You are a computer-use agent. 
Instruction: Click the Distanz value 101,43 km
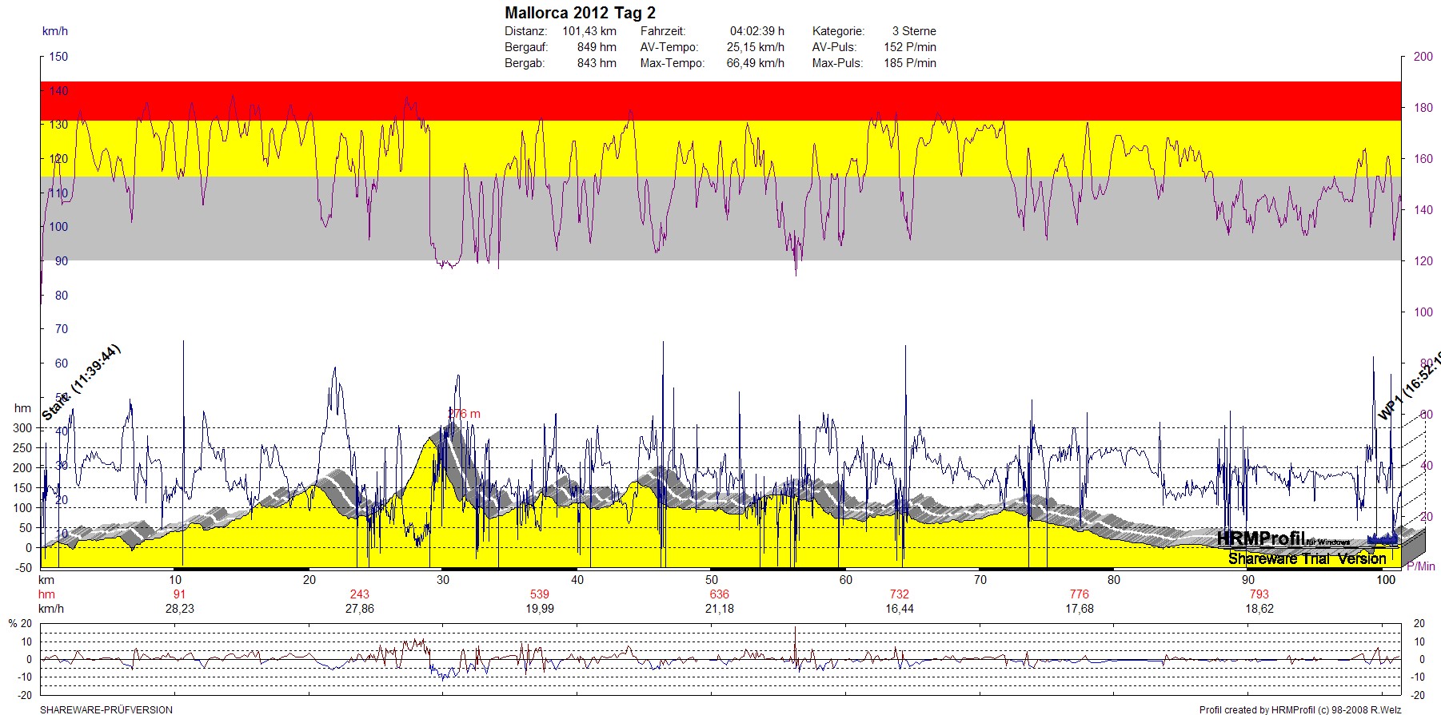tap(589, 31)
